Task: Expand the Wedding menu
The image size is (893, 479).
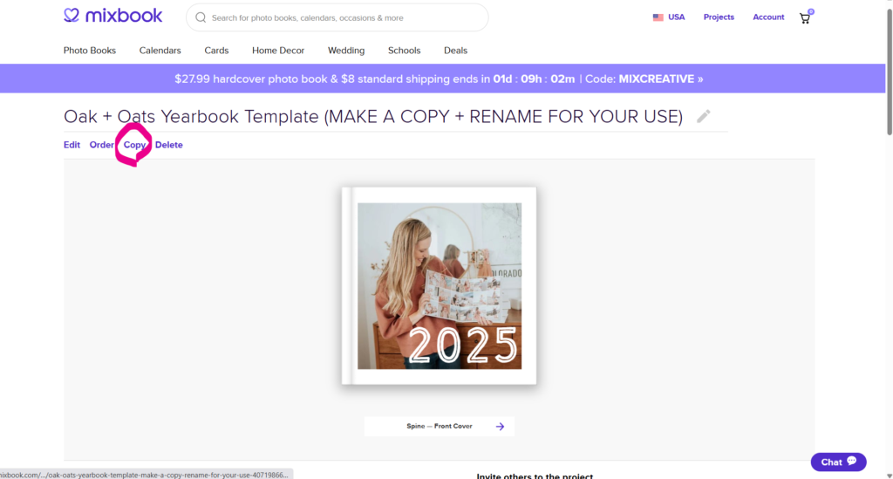Action: tap(346, 51)
